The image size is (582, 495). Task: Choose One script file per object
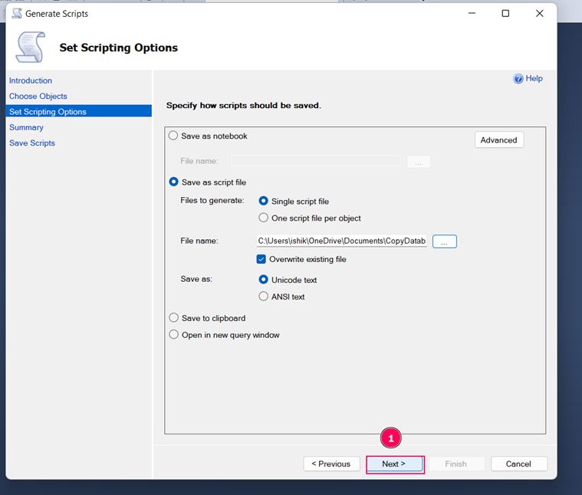click(x=263, y=218)
